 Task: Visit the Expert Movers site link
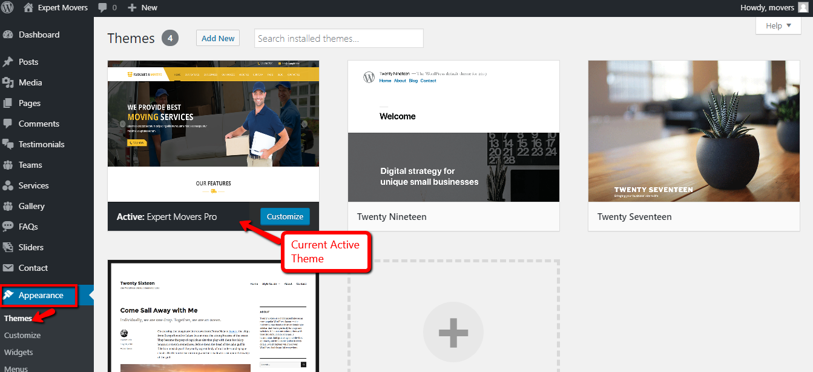[56, 8]
